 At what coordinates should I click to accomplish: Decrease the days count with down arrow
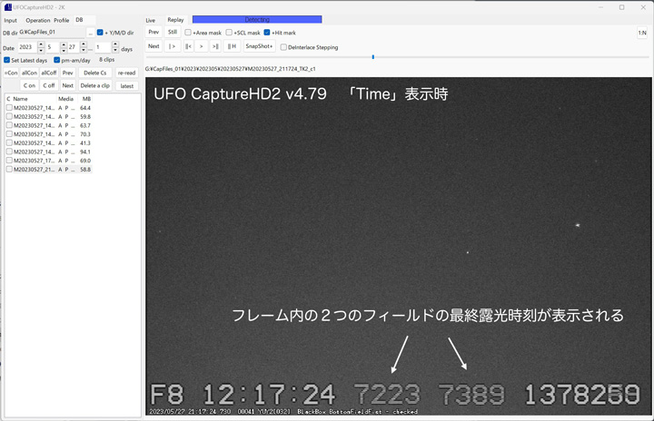tap(115, 50)
